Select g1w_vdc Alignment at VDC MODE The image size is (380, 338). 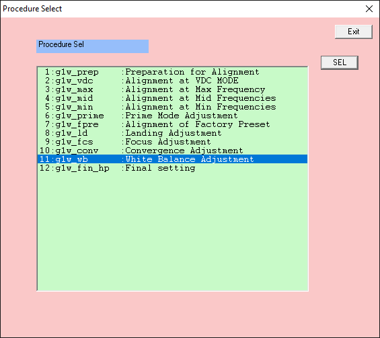pyautogui.click(x=172, y=81)
